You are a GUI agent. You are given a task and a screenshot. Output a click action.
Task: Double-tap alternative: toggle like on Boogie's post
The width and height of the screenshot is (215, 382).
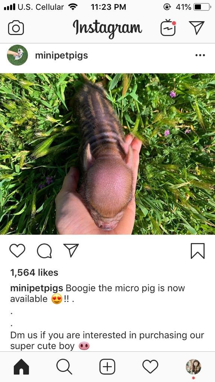[17, 251]
